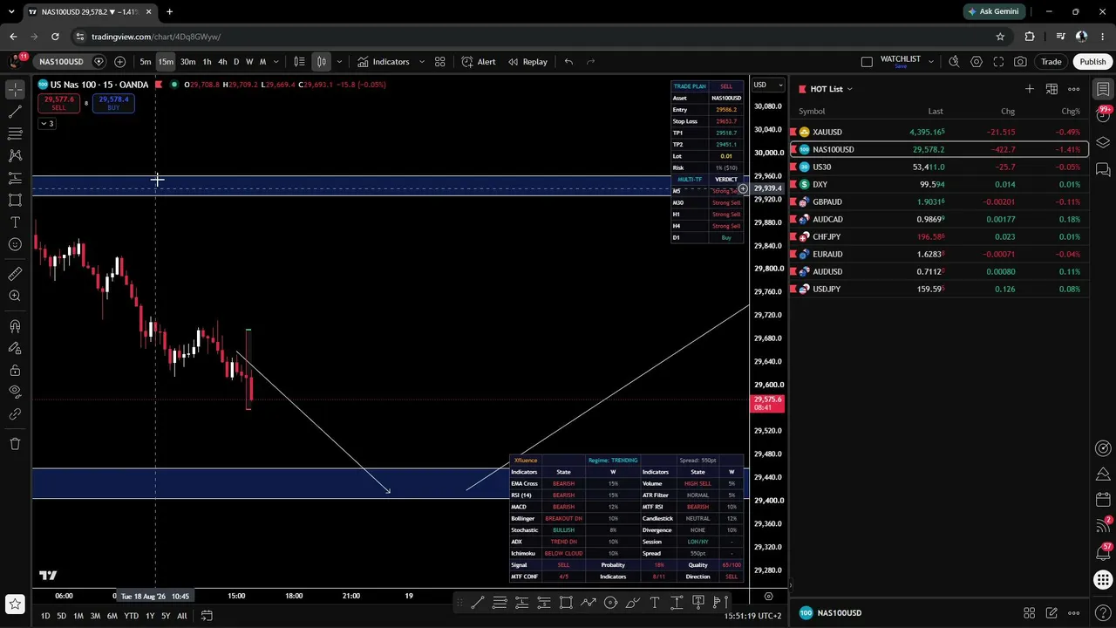
Task: Select the D daily timeframe
Action: pos(235,62)
